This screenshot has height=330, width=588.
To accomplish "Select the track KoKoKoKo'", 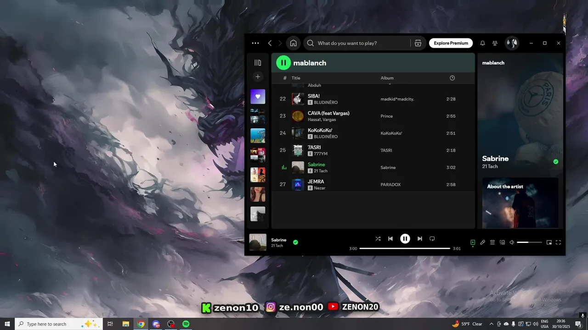I will 320,130.
